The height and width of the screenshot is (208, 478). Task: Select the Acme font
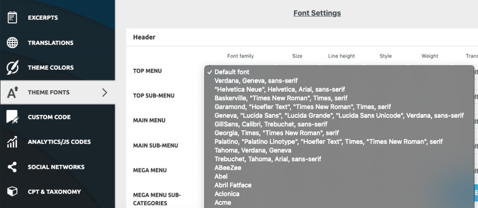(339, 202)
